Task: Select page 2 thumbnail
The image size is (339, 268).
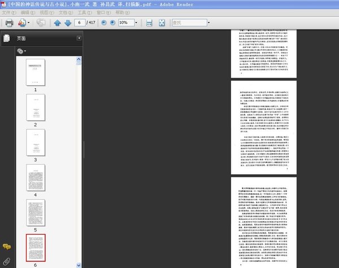Action: click(x=36, y=107)
